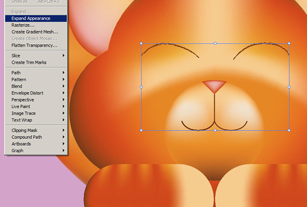307x207 pixels.
Task: Open the Text Wrap submenu
Action: point(36,120)
